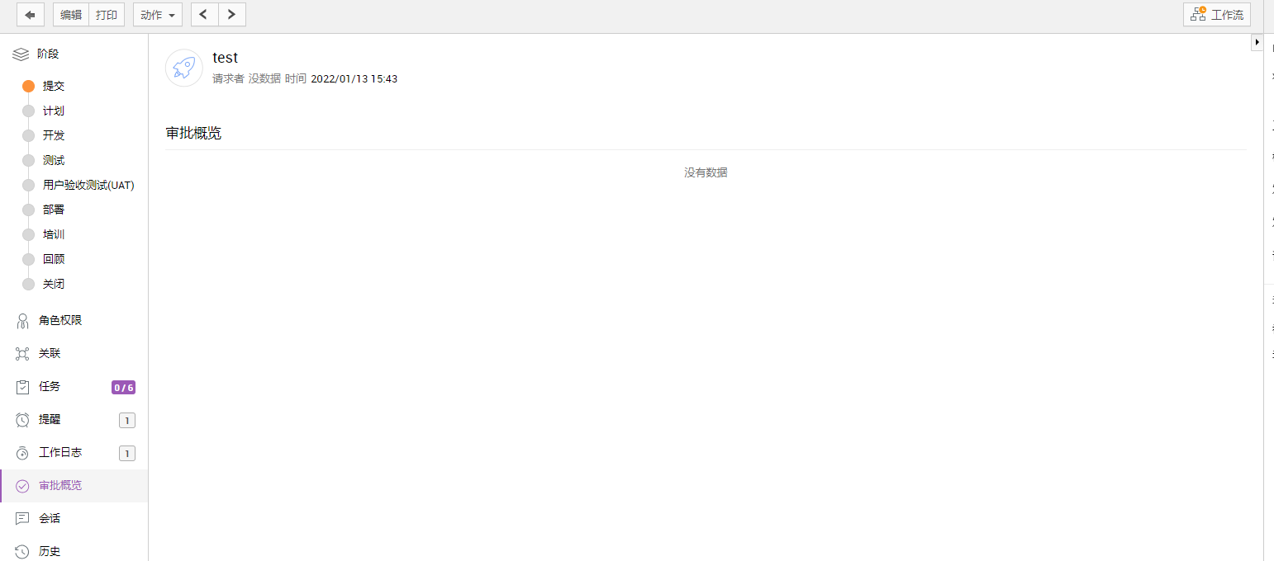Open History (历史) in the sidebar
This screenshot has height=561, width=1274.
coord(50,551)
